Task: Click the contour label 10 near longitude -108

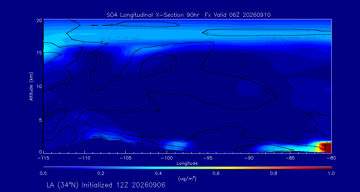Action: [100, 136]
